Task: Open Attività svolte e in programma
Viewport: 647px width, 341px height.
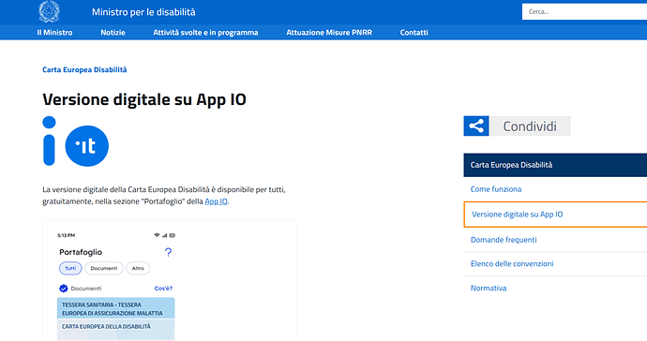Action: tap(205, 33)
